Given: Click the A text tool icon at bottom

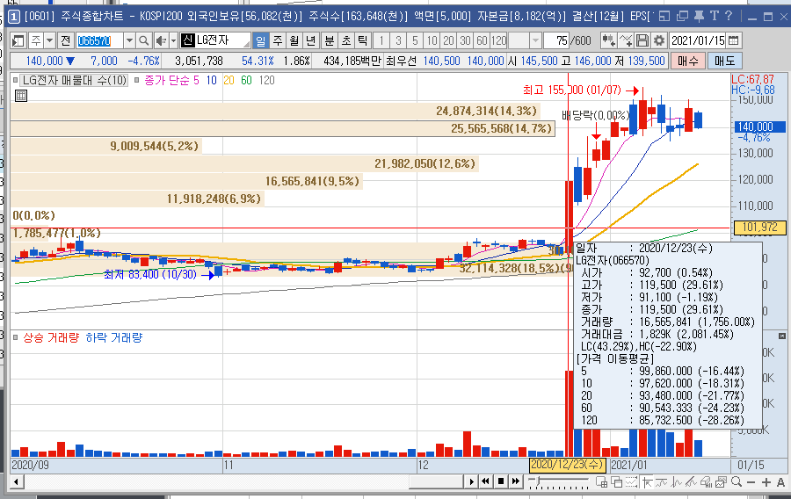Looking at the screenshot, I should tap(781, 482).
